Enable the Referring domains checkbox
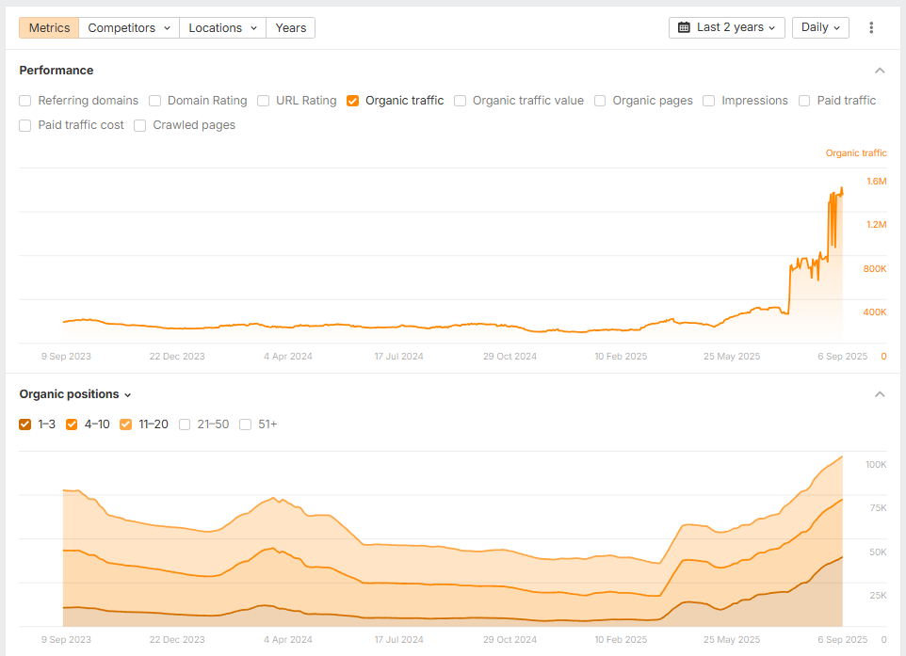The width and height of the screenshot is (906, 656). click(x=25, y=101)
